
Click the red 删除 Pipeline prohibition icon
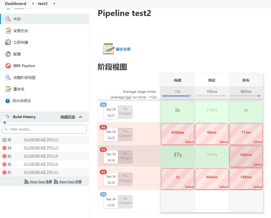tap(8, 66)
